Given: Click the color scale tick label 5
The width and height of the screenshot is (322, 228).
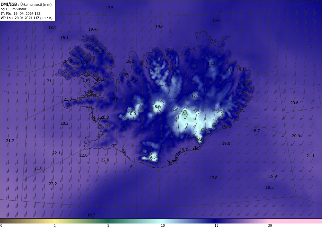Looking at the screenshot, I should (108, 225).
